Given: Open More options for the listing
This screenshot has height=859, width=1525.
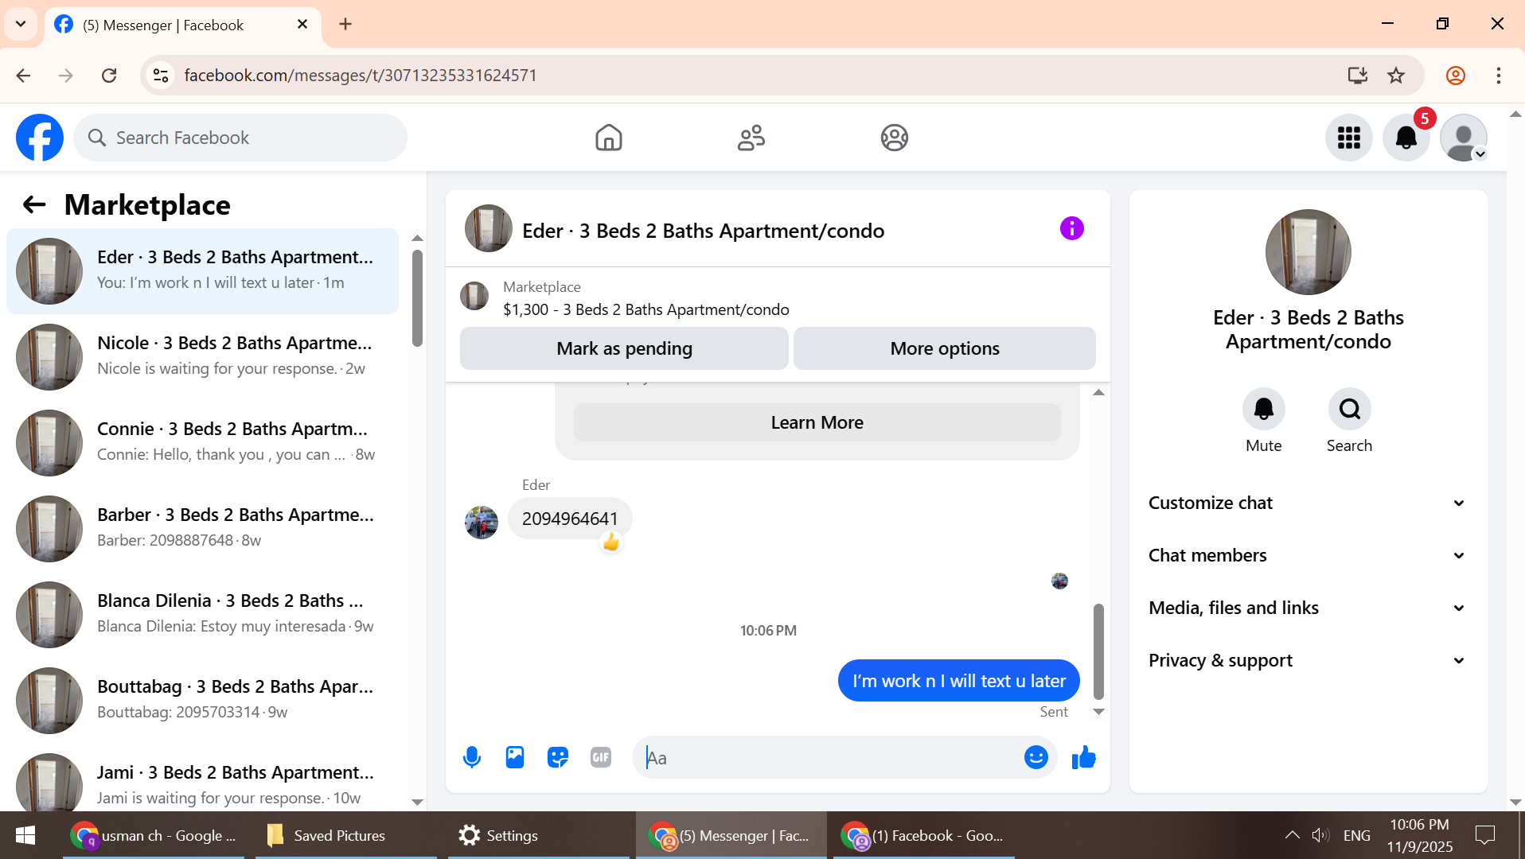Looking at the screenshot, I should tap(945, 348).
